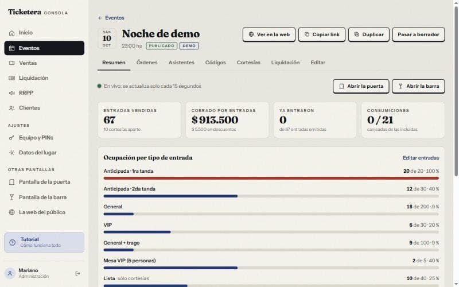Click the General + trago progress bar
Viewport: 459px width, 287px height.
tap(271, 250)
